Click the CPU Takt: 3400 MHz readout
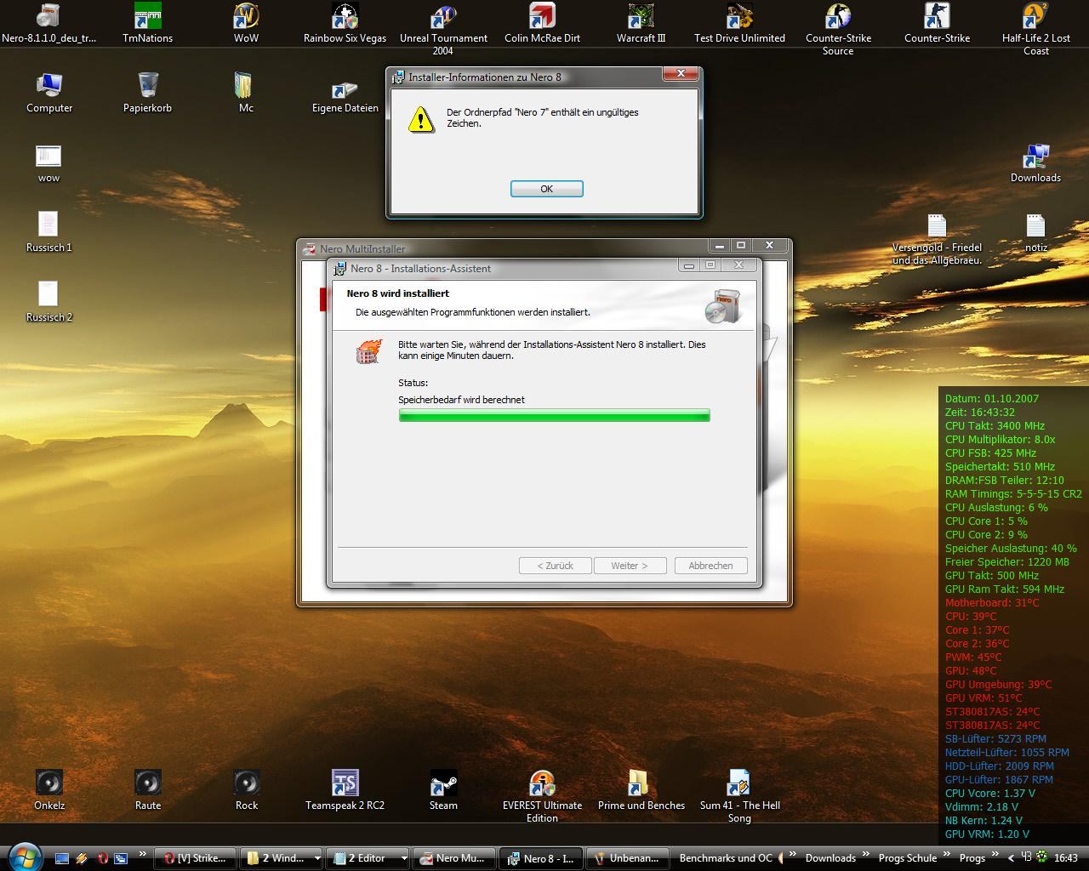The width and height of the screenshot is (1089, 871). (x=995, y=425)
